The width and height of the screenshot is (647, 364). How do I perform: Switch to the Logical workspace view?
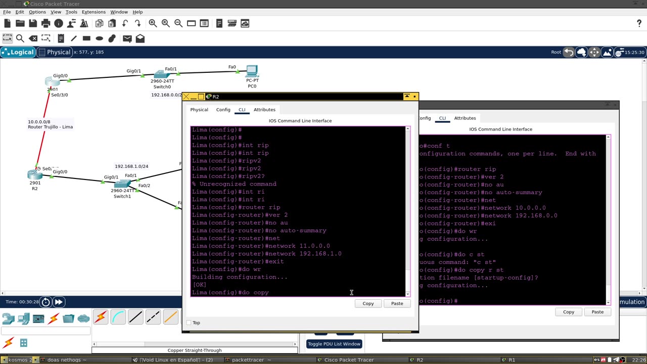18,52
